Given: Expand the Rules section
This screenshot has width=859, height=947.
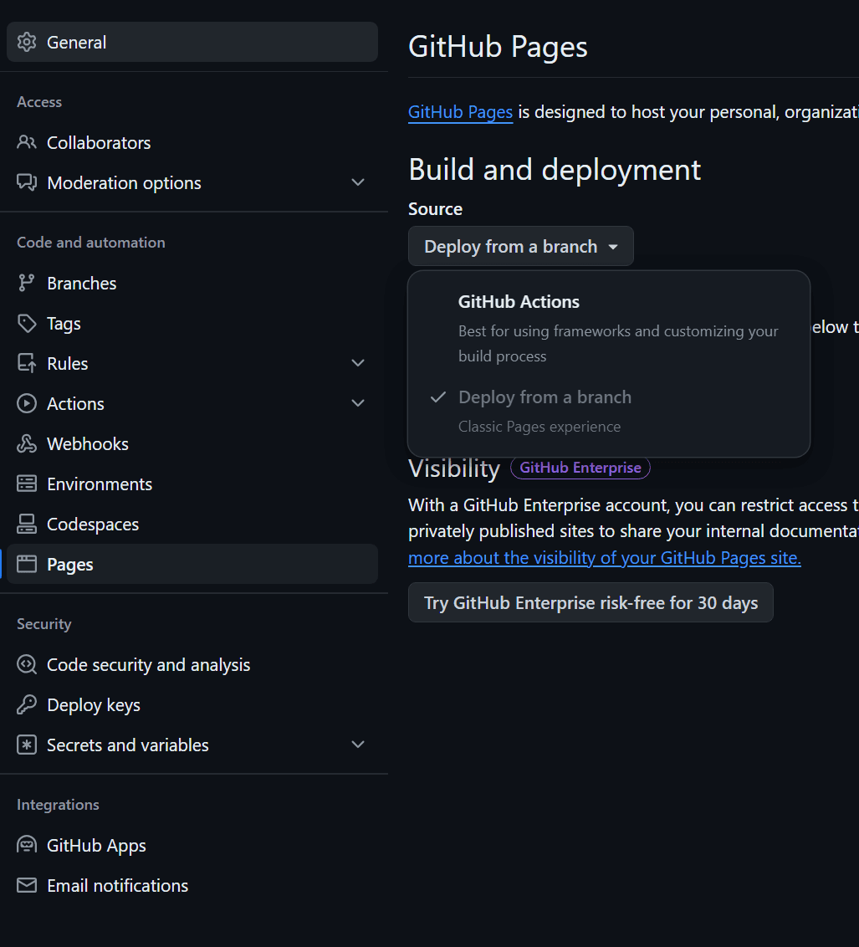Looking at the screenshot, I should coord(358,362).
